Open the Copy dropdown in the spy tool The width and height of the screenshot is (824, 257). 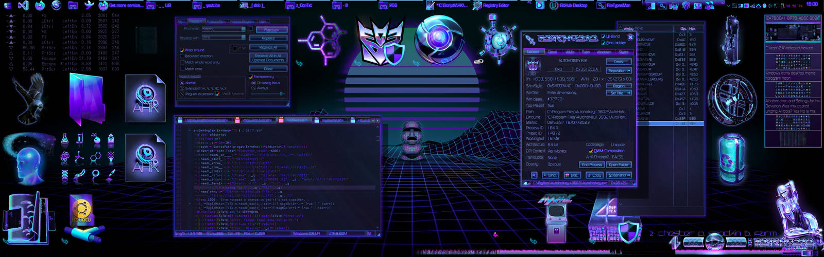(x=594, y=175)
